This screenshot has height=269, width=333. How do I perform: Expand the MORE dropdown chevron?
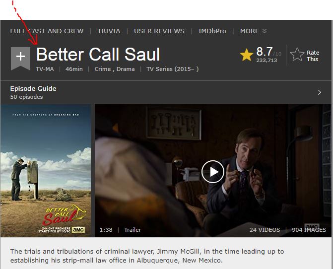pos(265,31)
